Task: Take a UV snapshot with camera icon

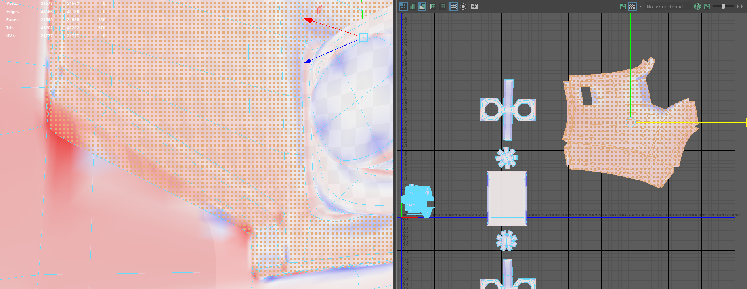Action: coord(474,6)
